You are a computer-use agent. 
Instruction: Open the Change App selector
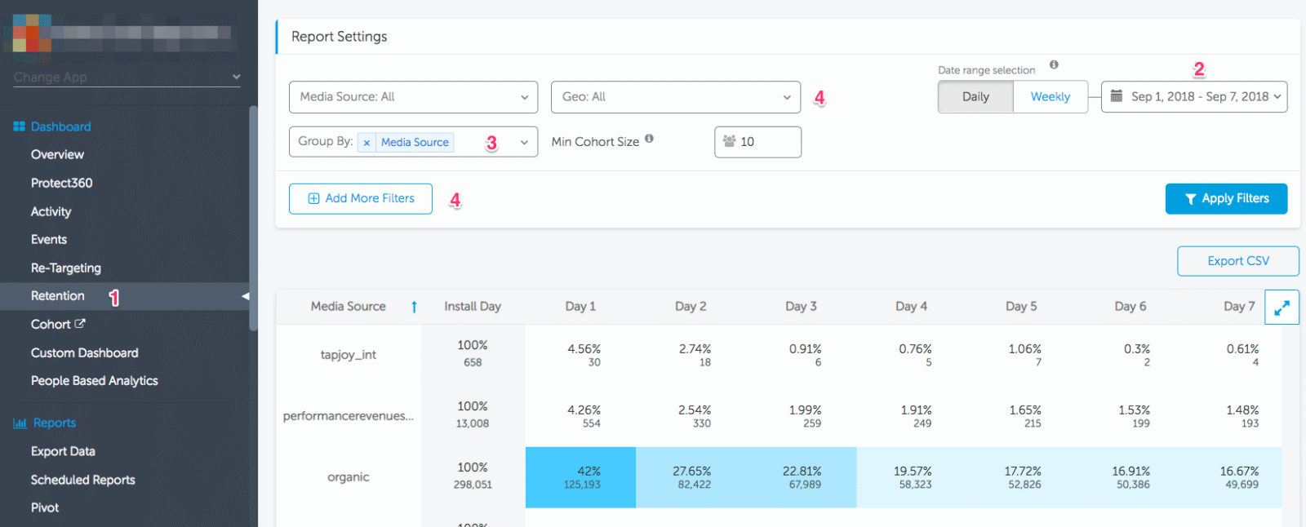pos(127,77)
